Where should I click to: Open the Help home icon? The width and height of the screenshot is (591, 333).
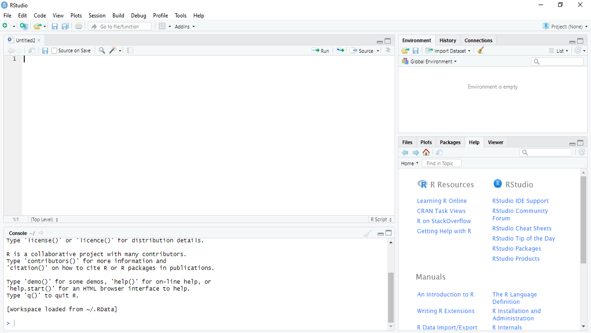point(426,152)
